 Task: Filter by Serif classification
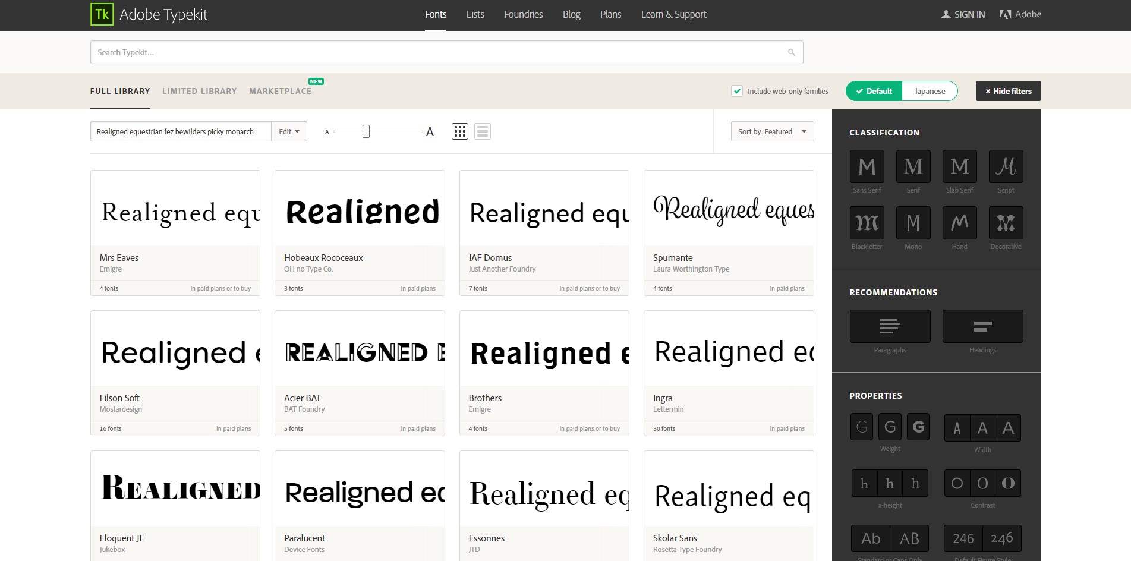pyautogui.click(x=913, y=166)
